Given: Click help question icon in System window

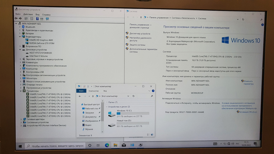Looking at the screenshot, I should coord(262,25).
